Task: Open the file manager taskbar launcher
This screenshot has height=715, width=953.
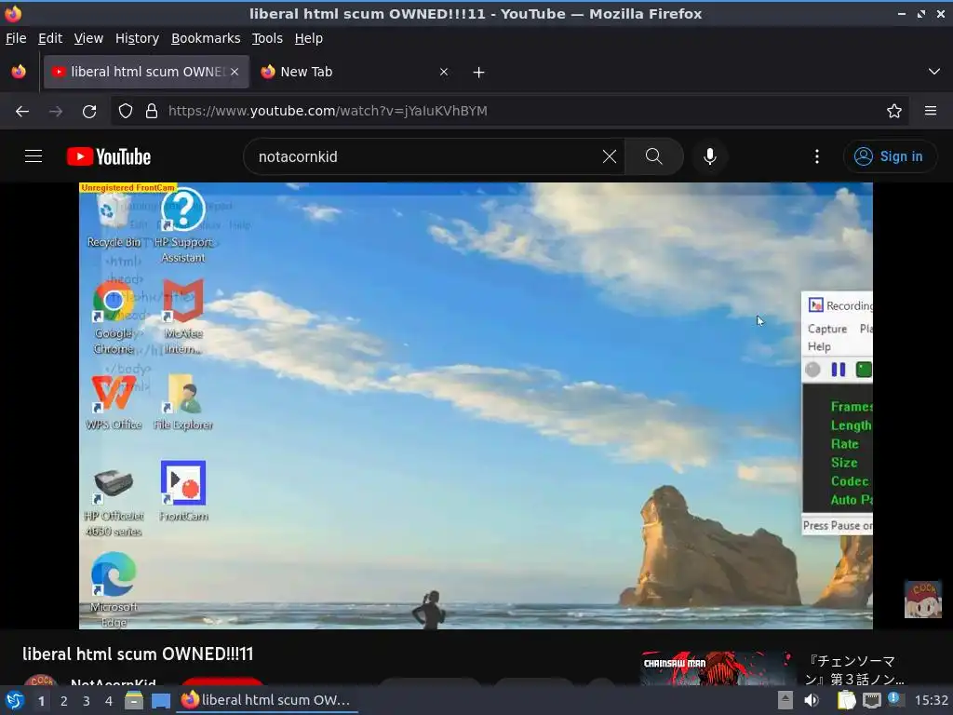Action: [x=134, y=700]
